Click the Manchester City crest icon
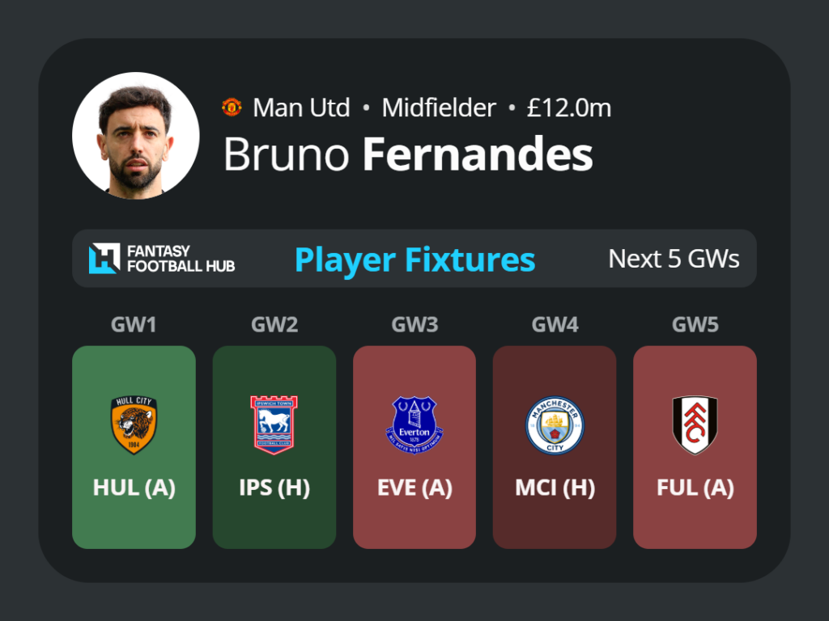Image resolution: width=829 pixels, height=621 pixels. (x=555, y=425)
